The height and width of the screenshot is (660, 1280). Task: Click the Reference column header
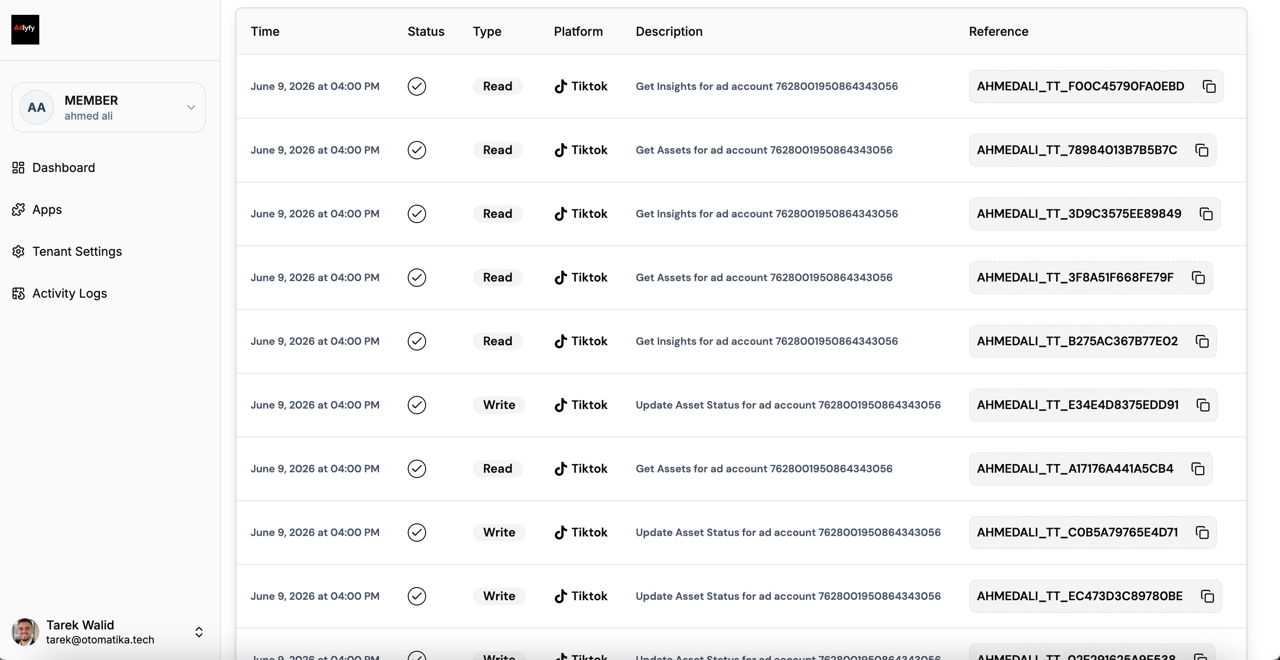point(998,31)
